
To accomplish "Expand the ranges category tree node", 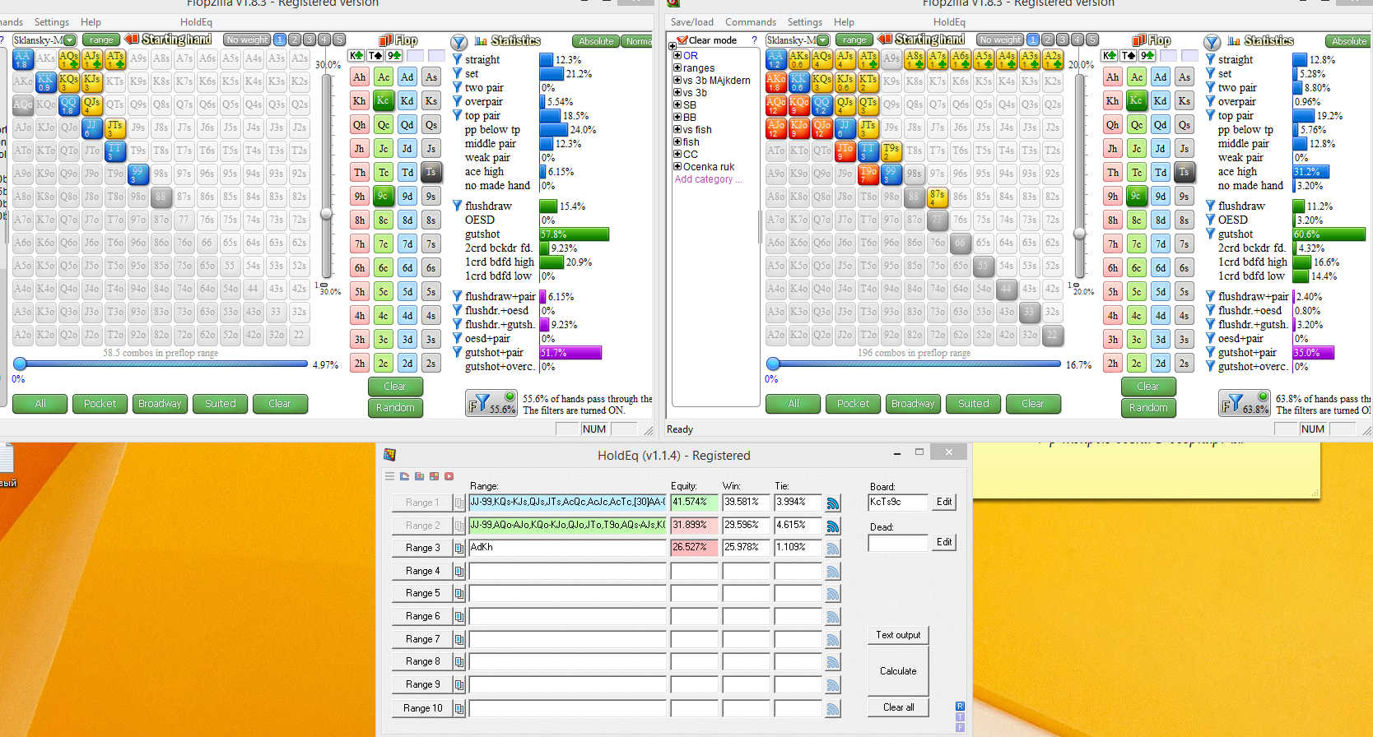I will click(x=677, y=68).
